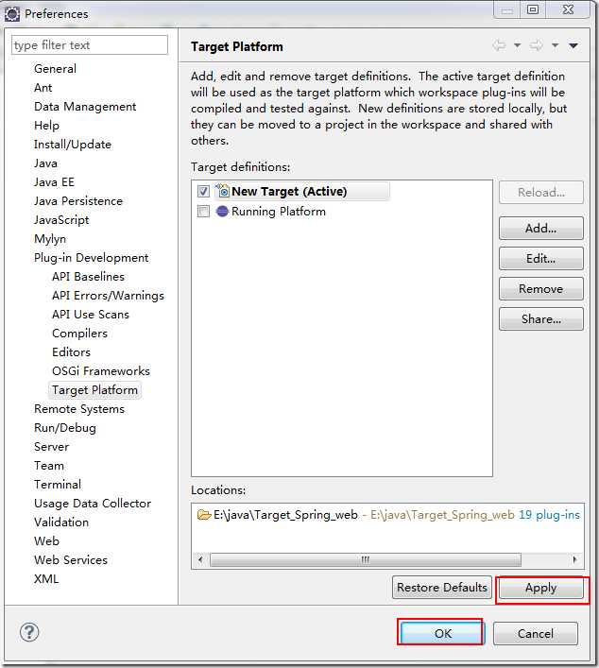Screen dimensions: 599x668
Task: Click the folder icon of E:\java\Target_Spring_web location
Action: coord(204,515)
